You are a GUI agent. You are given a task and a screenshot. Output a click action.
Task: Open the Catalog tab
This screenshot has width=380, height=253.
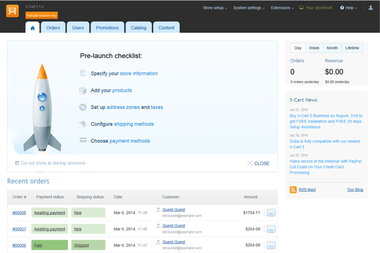138,28
